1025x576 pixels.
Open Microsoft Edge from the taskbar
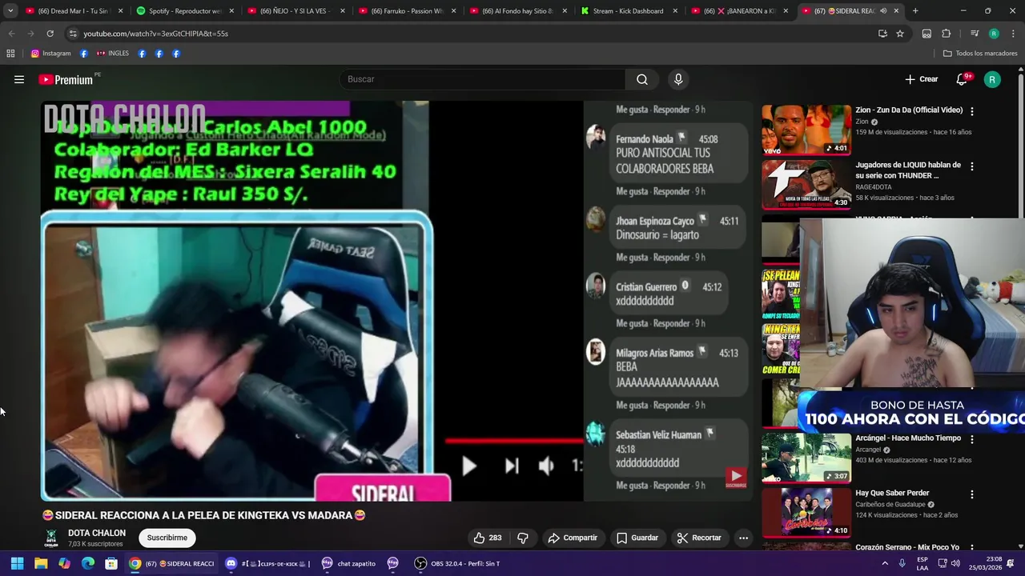(x=88, y=563)
